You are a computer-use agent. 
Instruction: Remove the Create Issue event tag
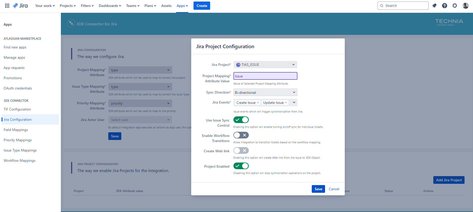click(x=258, y=103)
